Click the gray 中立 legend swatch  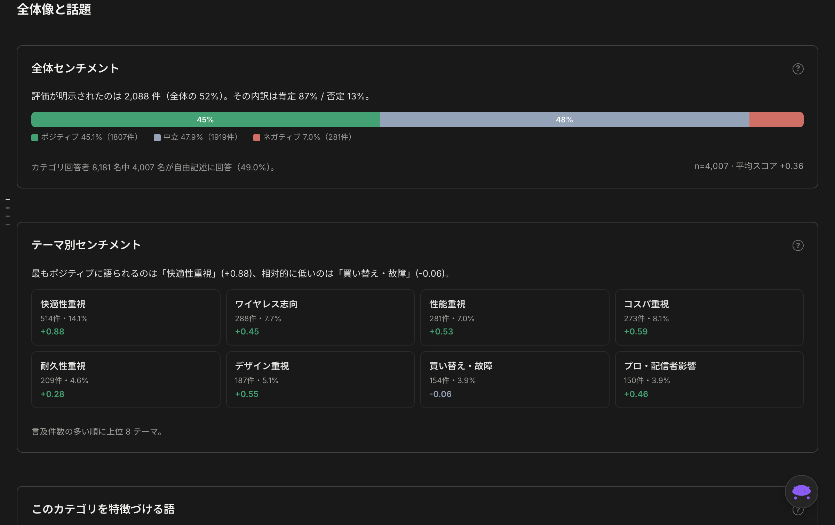[157, 138]
